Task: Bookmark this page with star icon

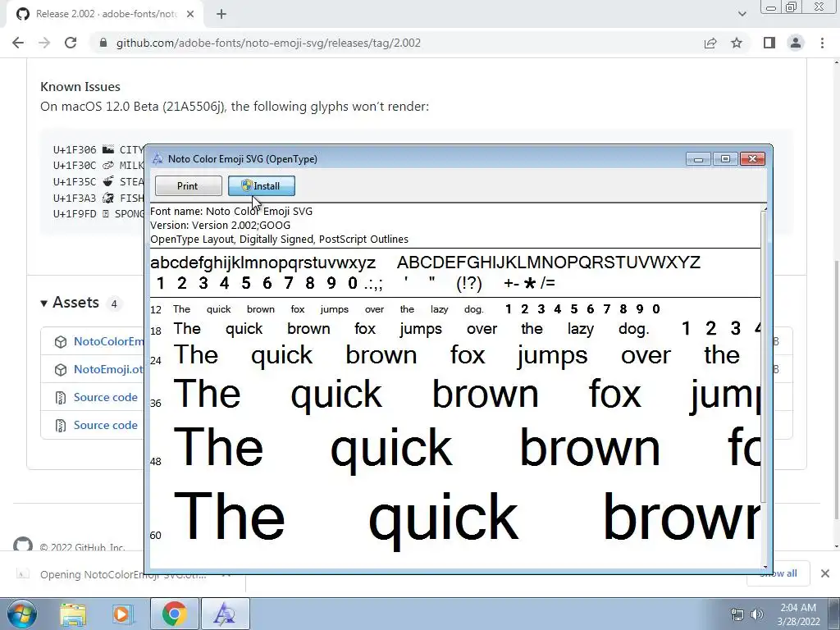Action: (737, 43)
